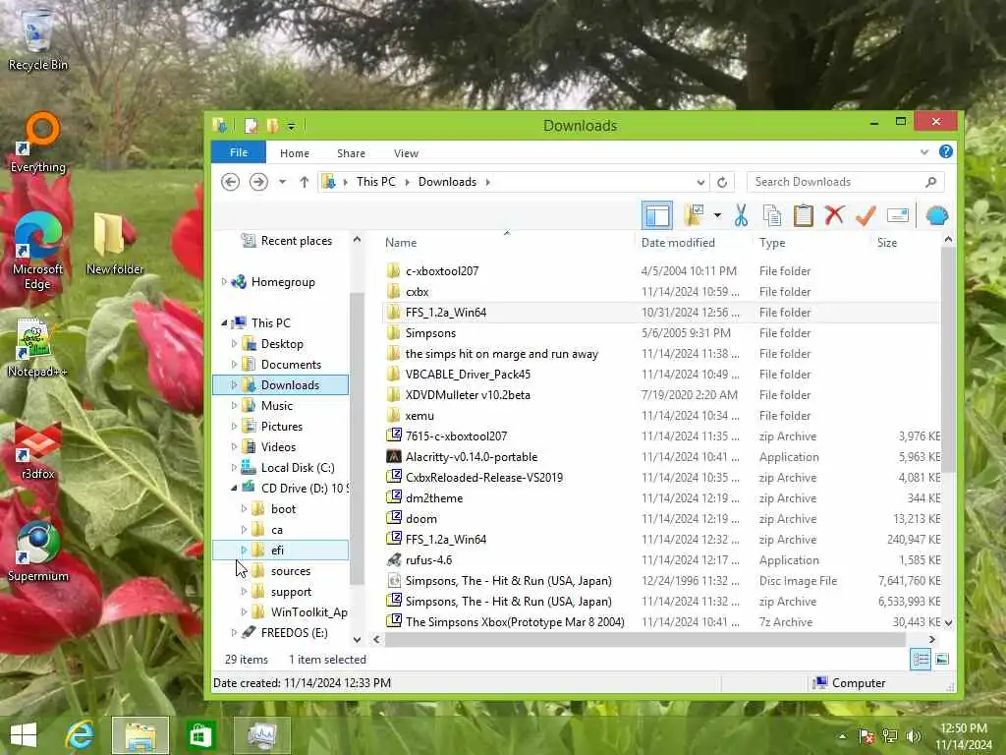Select the Alacritty-v0.14.0-portable application
The image size is (1006, 755).
472,457
